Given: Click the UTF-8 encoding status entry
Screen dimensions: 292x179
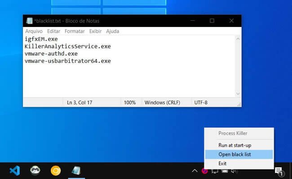Looking at the screenshot, I should click(x=201, y=103).
